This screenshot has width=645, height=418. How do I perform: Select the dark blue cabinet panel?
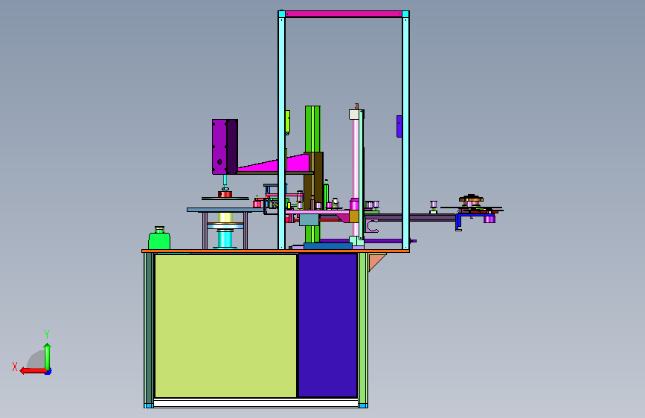pyautogui.click(x=328, y=325)
